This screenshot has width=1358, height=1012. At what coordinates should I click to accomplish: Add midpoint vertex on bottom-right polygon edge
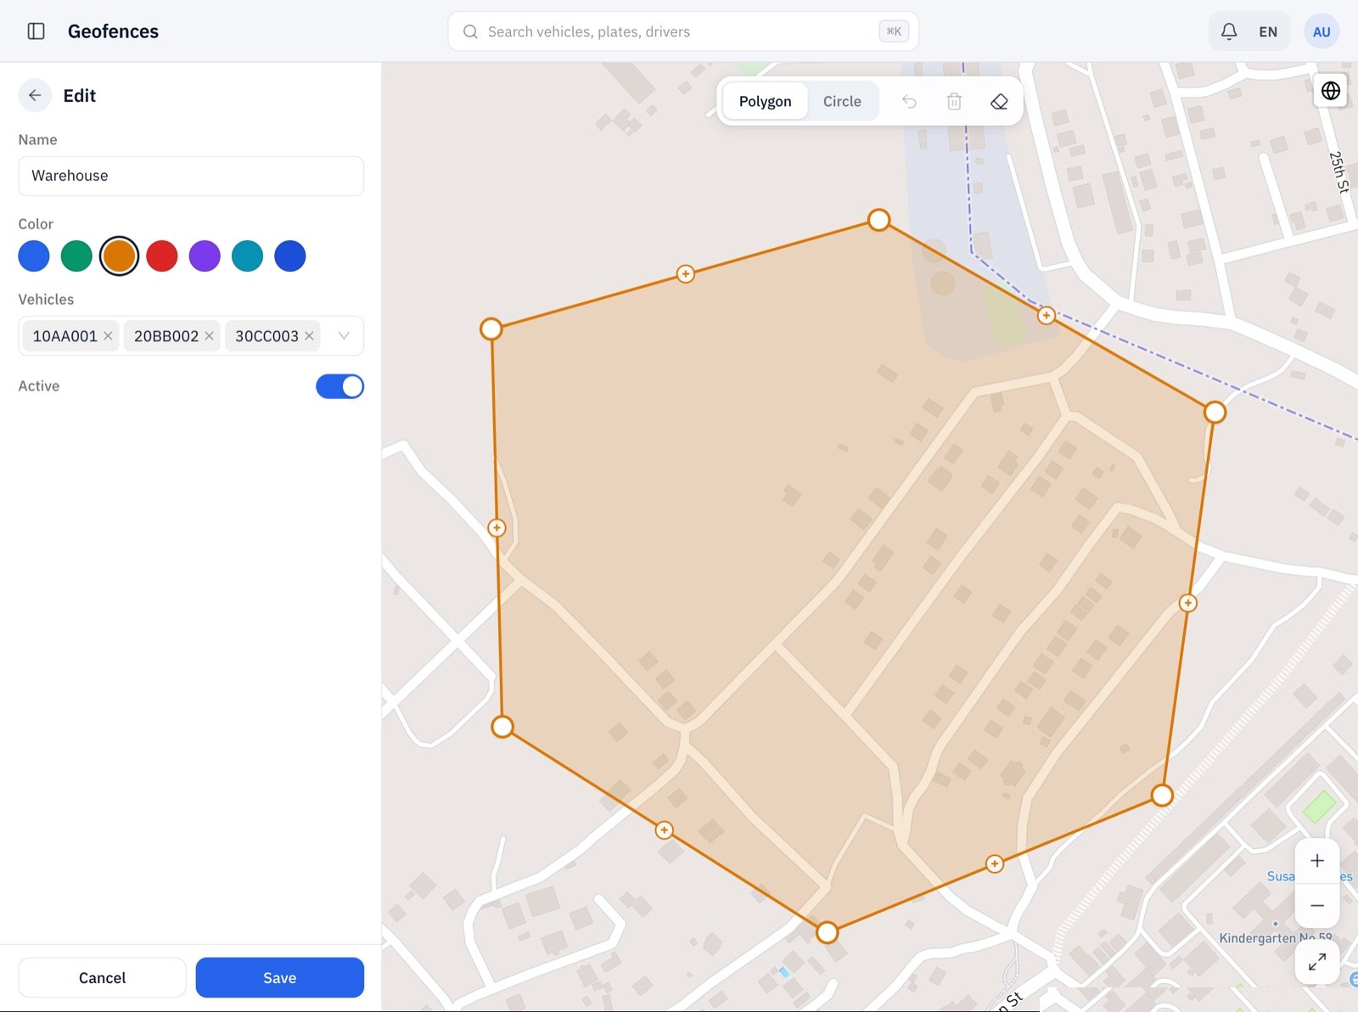(995, 864)
